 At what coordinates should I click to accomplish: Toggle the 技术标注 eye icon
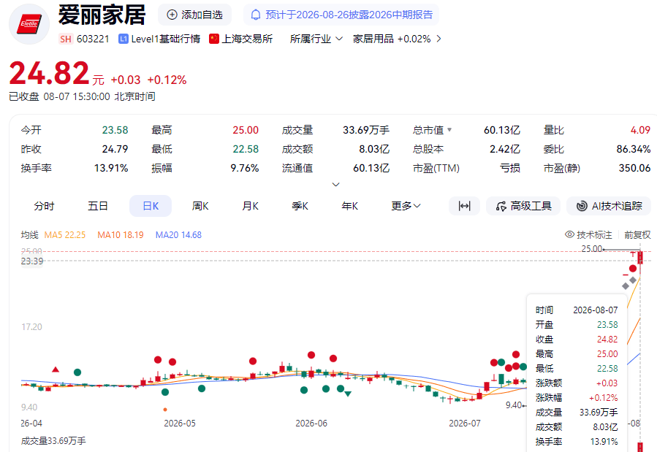(x=569, y=234)
